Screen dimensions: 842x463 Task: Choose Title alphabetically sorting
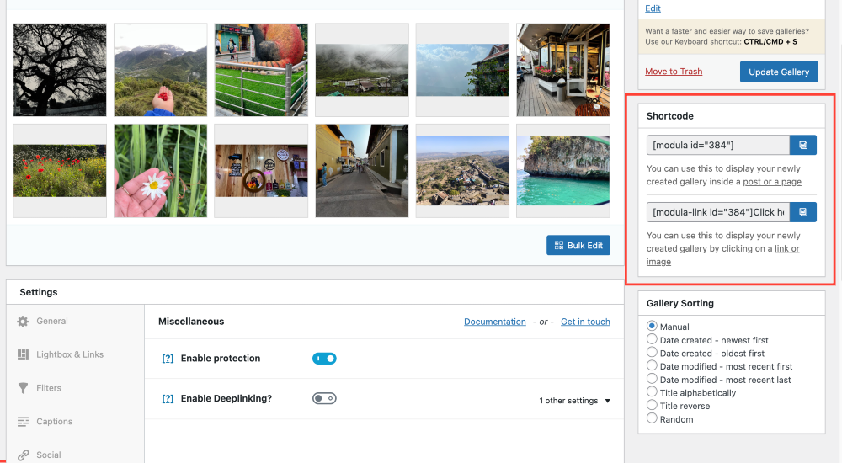(x=652, y=392)
